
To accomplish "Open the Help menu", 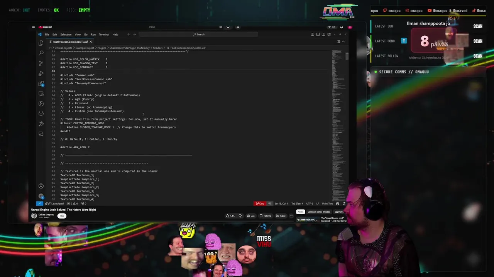I will point(115,34).
